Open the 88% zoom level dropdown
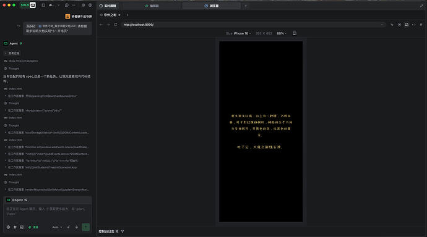427x237 pixels. tap(282, 33)
